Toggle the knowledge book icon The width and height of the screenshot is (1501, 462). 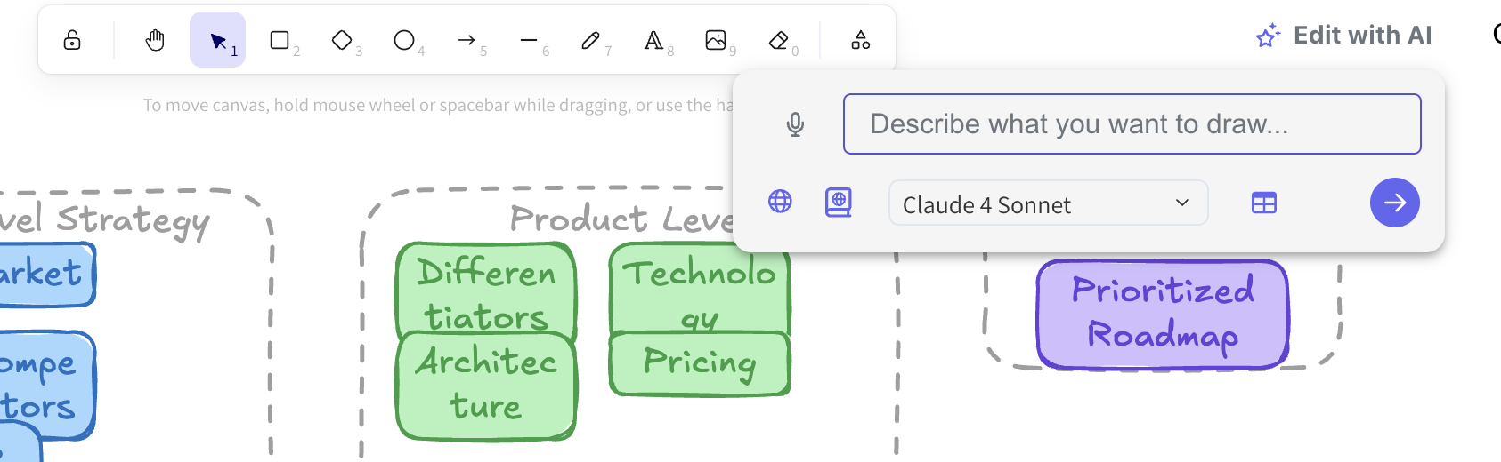(838, 202)
